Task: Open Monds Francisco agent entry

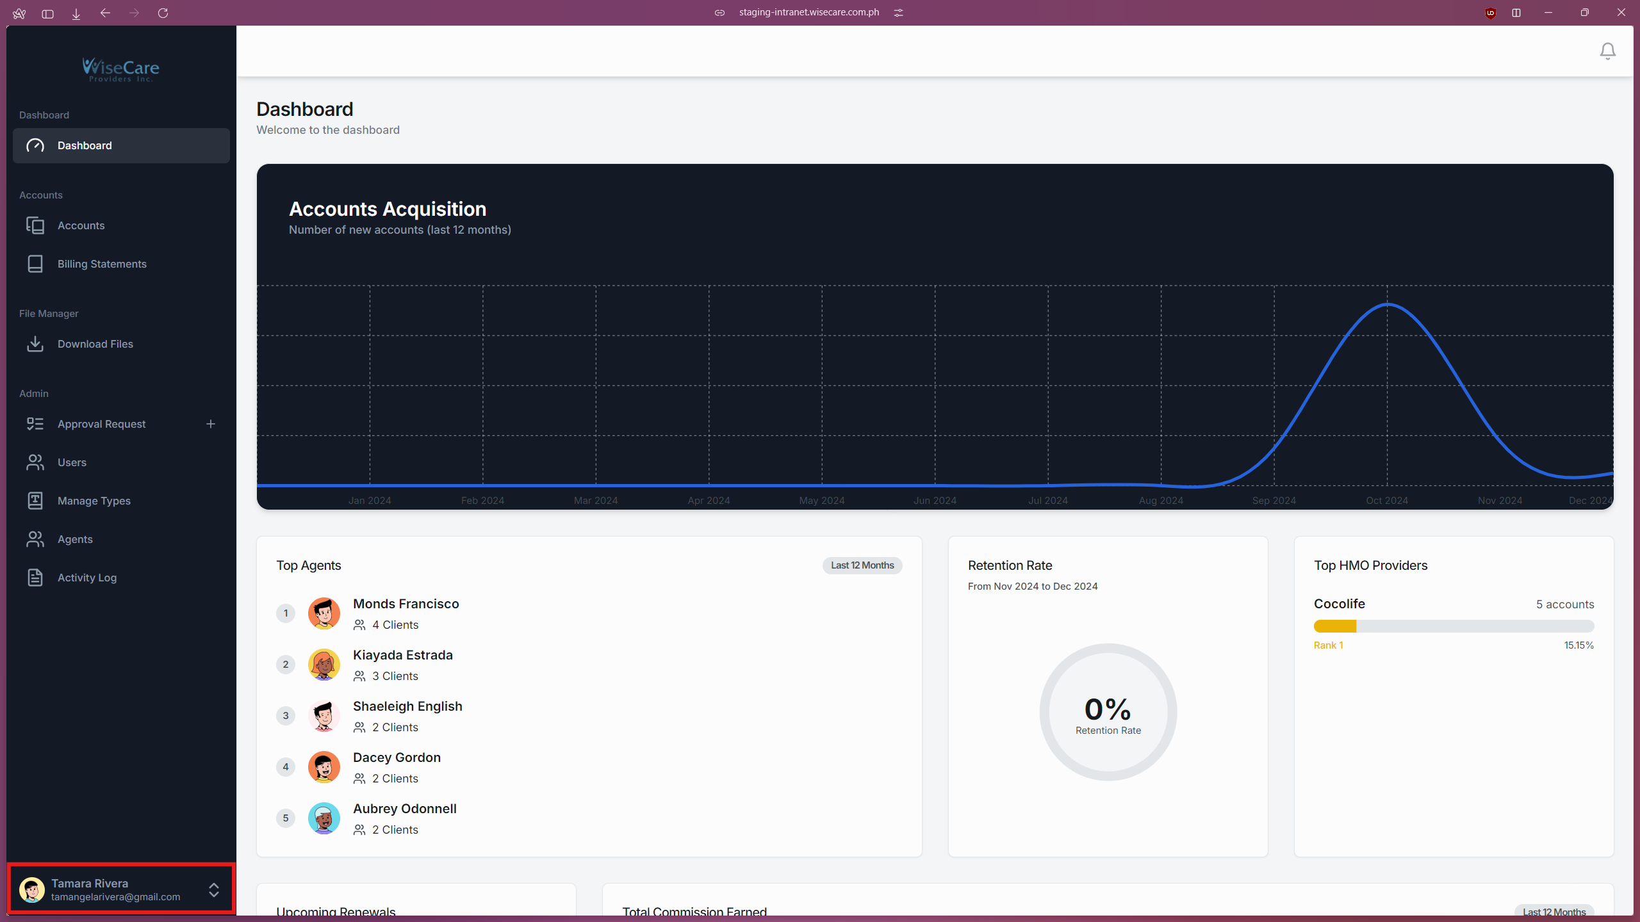Action: pos(406,604)
